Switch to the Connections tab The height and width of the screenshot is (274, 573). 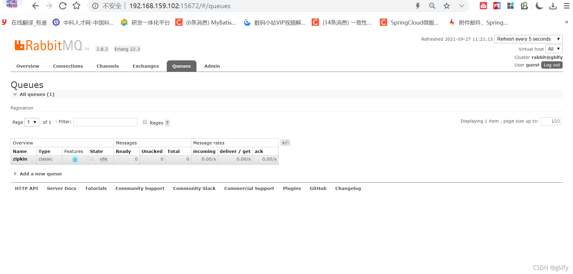pos(68,66)
